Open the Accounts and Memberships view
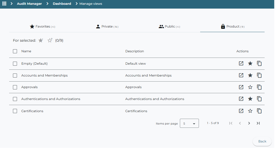 click(241, 75)
